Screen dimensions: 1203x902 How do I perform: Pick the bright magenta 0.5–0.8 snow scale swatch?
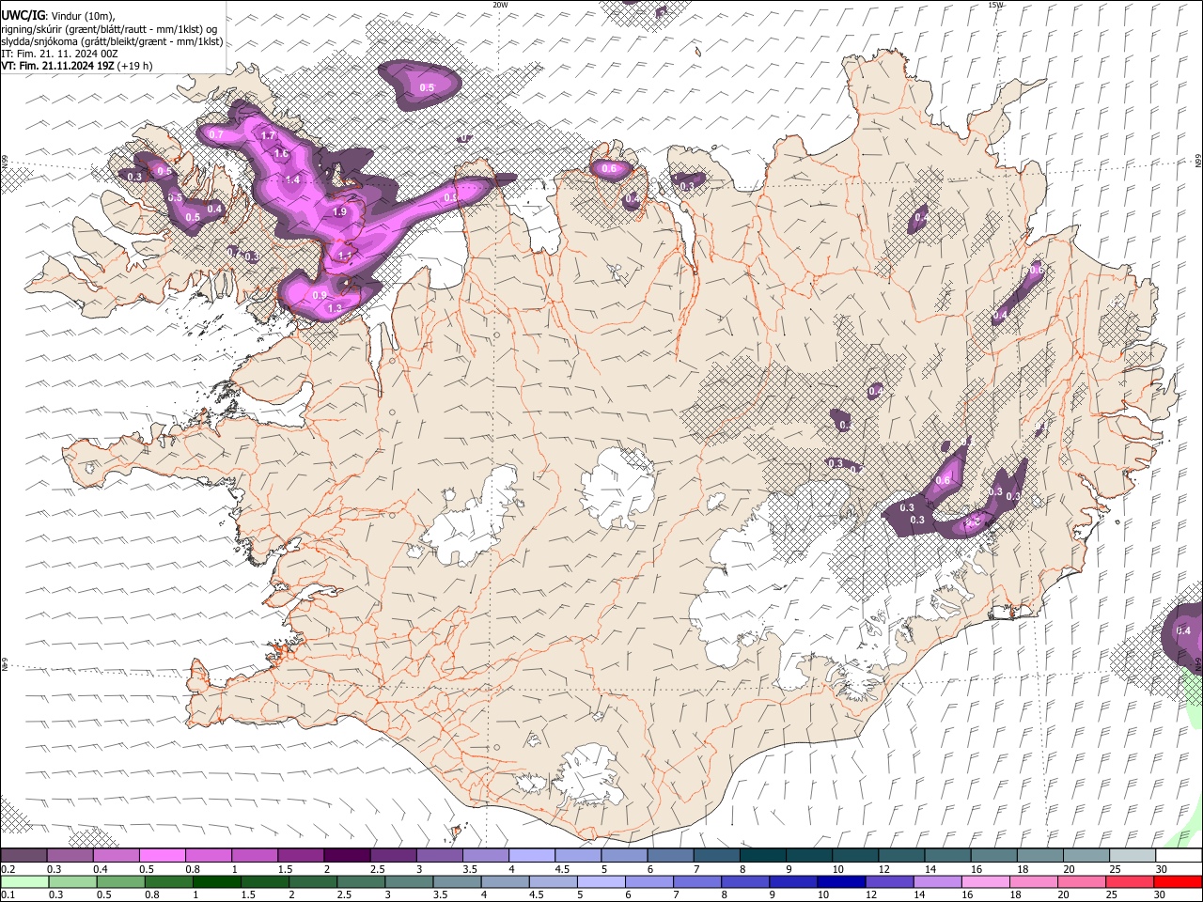coord(162,856)
